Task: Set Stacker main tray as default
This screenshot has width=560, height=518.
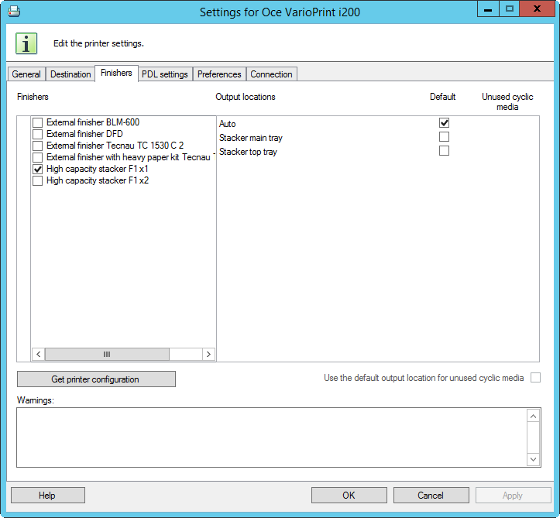Action: pyautogui.click(x=444, y=137)
